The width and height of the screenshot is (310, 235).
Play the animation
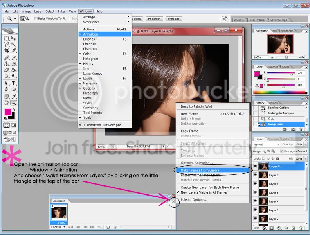[85, 227]
